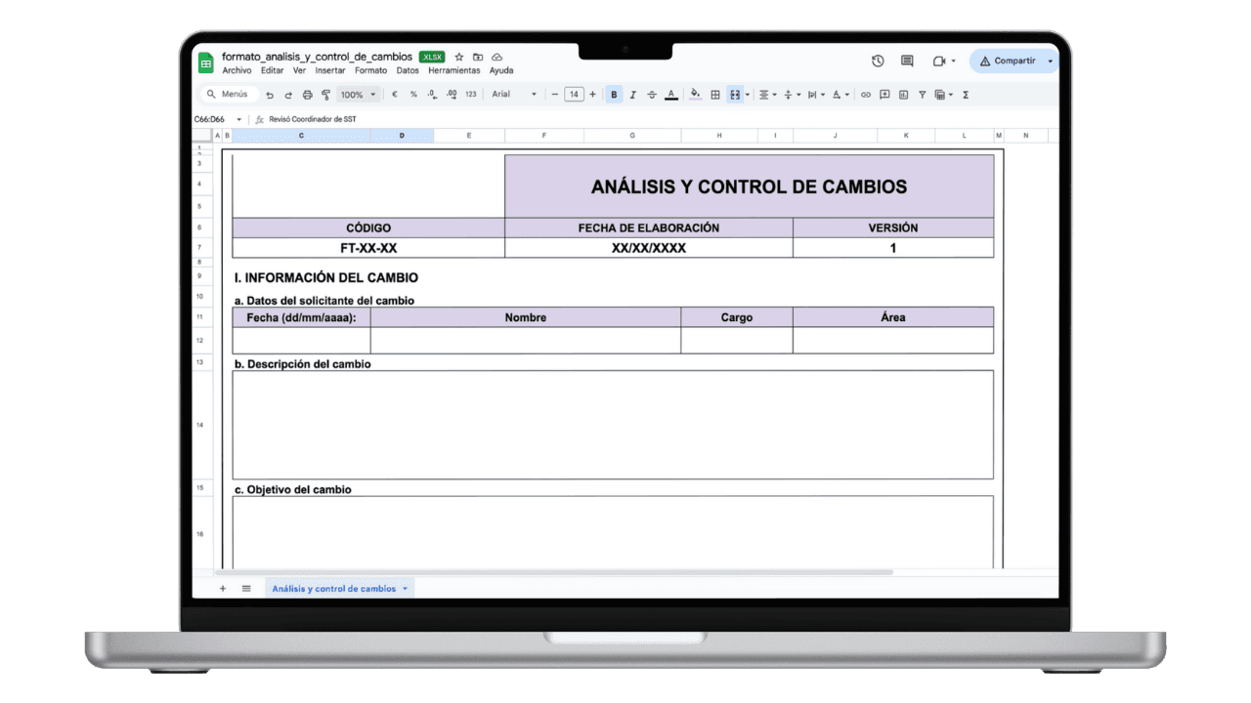Open the Insertar menu
This screenshot has height=703, width=1251.
click(x=329, y=70)
